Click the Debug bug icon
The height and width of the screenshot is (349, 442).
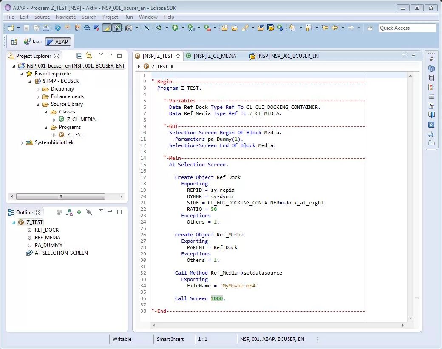tap(159, 28)
